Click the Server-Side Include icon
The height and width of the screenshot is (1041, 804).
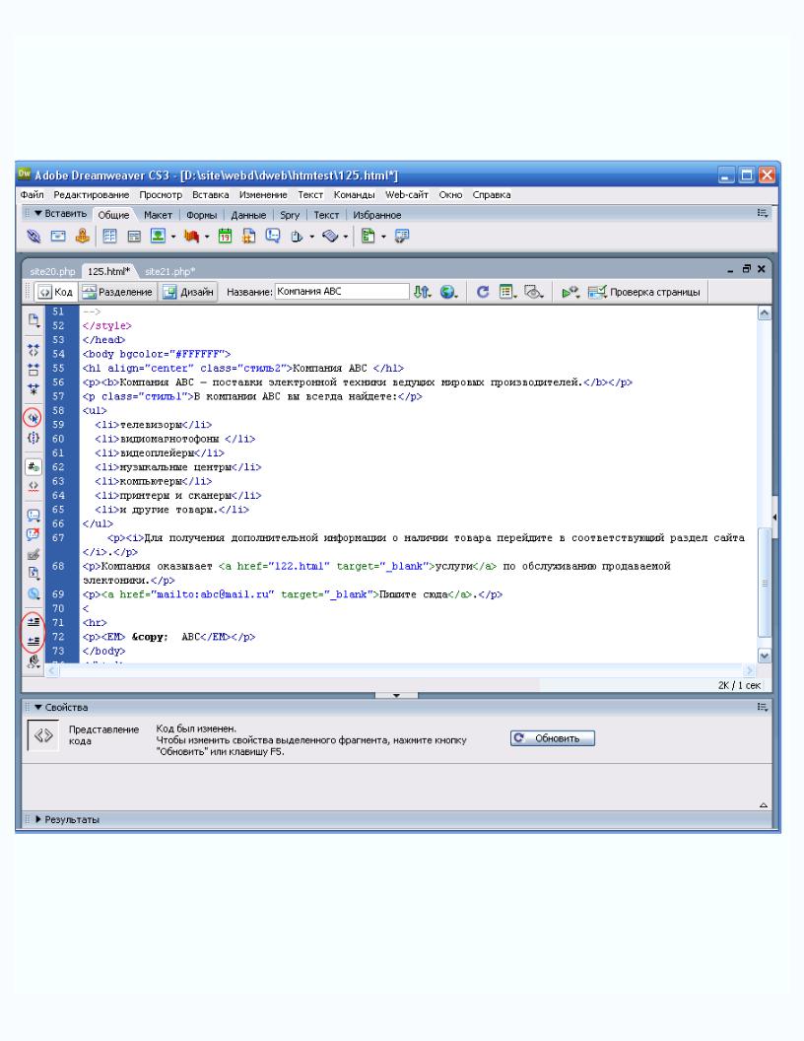[x=248, y=237]
